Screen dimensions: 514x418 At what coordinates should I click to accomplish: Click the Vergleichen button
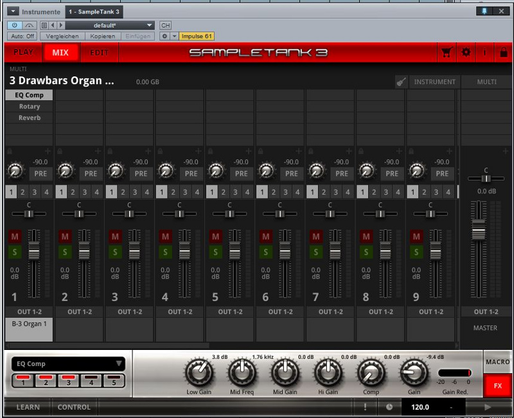coord(62,36)
